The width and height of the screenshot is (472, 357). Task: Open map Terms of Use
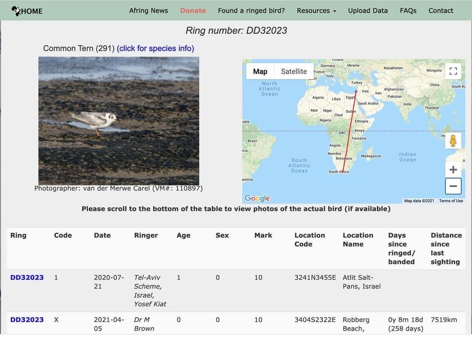(451, 201)
